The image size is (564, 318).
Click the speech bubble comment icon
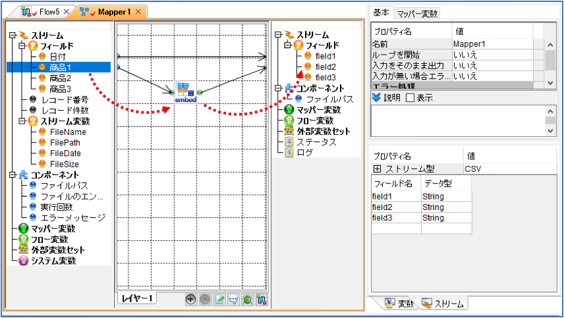(233, 299)
